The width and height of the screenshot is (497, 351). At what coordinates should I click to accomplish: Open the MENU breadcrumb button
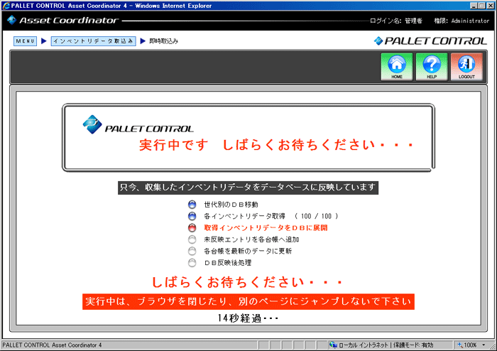point(25,41)
